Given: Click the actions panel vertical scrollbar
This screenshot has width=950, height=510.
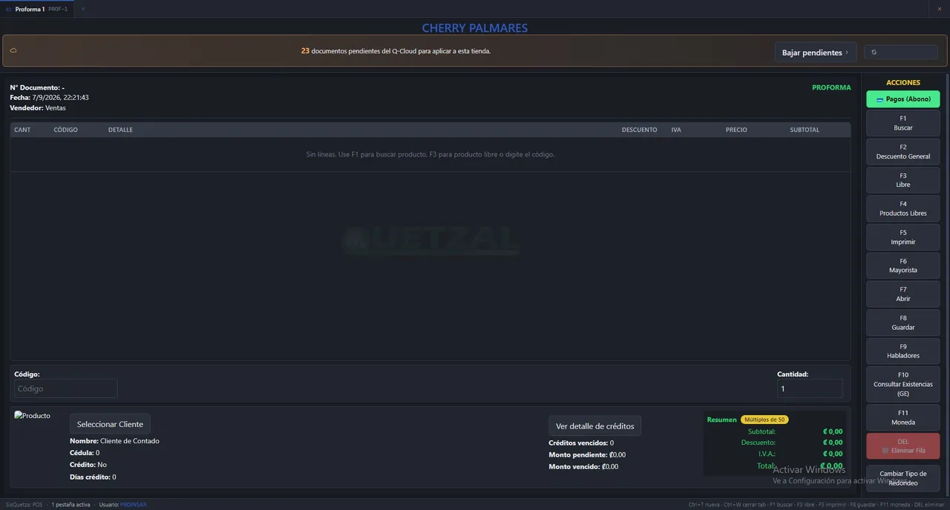Looking at the screenshot, I should click(946, 282).
